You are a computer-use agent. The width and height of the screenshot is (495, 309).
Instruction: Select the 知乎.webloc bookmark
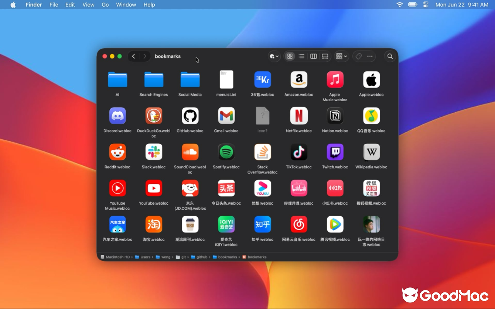click(263, 224)
